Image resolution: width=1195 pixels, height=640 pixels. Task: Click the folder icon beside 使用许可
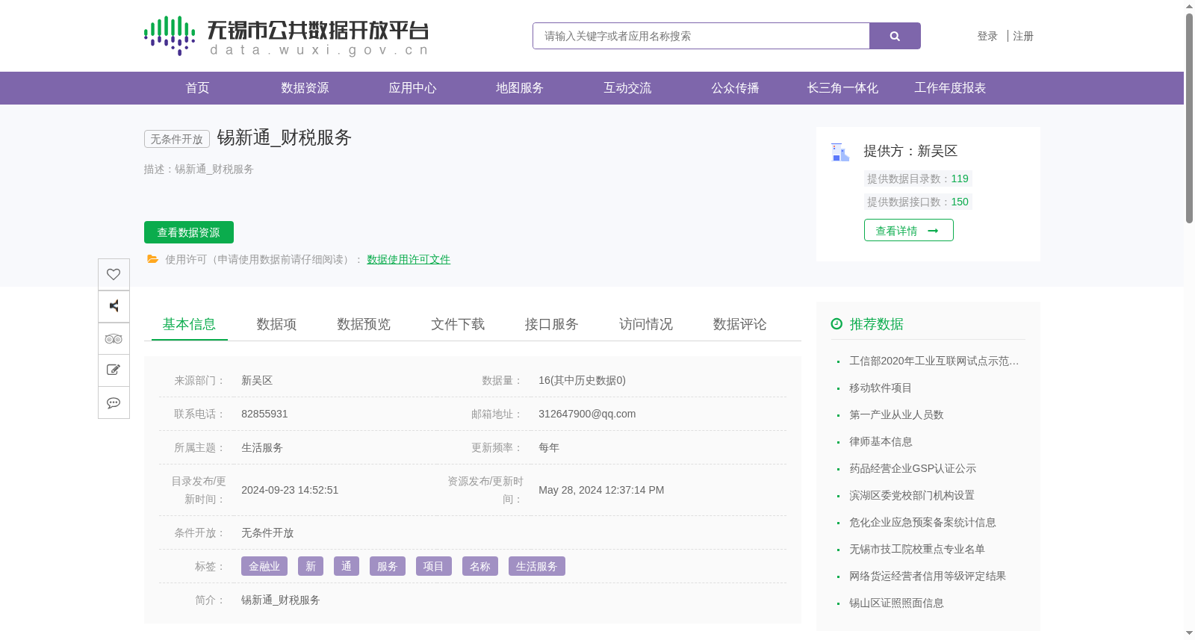pos(153,259)
